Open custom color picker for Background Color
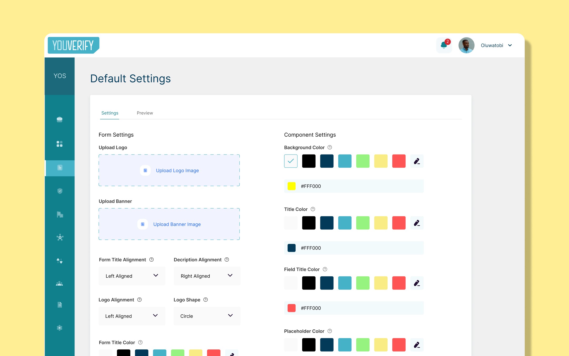The width and height of the screenshot is (569, 356). (417, 161)
